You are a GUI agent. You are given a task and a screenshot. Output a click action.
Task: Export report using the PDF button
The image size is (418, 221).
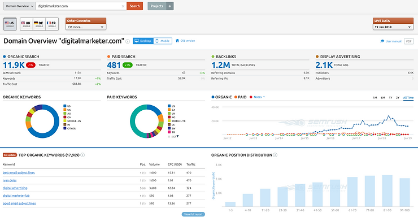coord(408,41)
